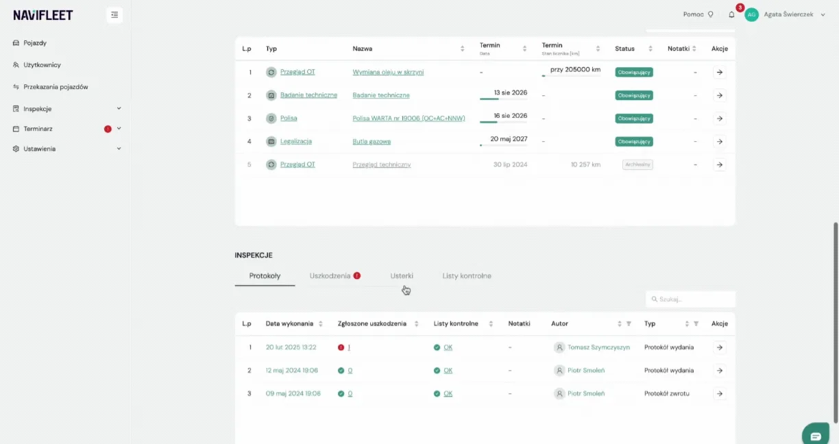Open arrow action for 20 lut 2025 protocol
The width and height of the screenshot is (839, 444).
(720, 347)
